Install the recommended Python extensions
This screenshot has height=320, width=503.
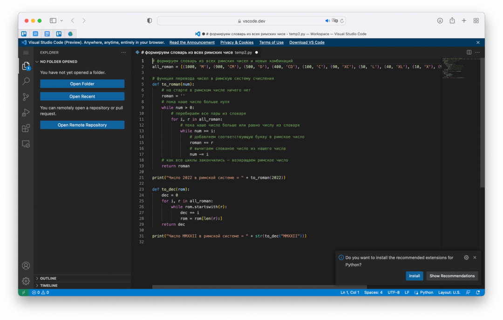[414, 276]
